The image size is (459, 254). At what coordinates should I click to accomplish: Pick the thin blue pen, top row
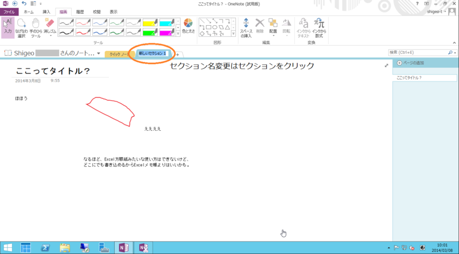(x=100, y=22)
